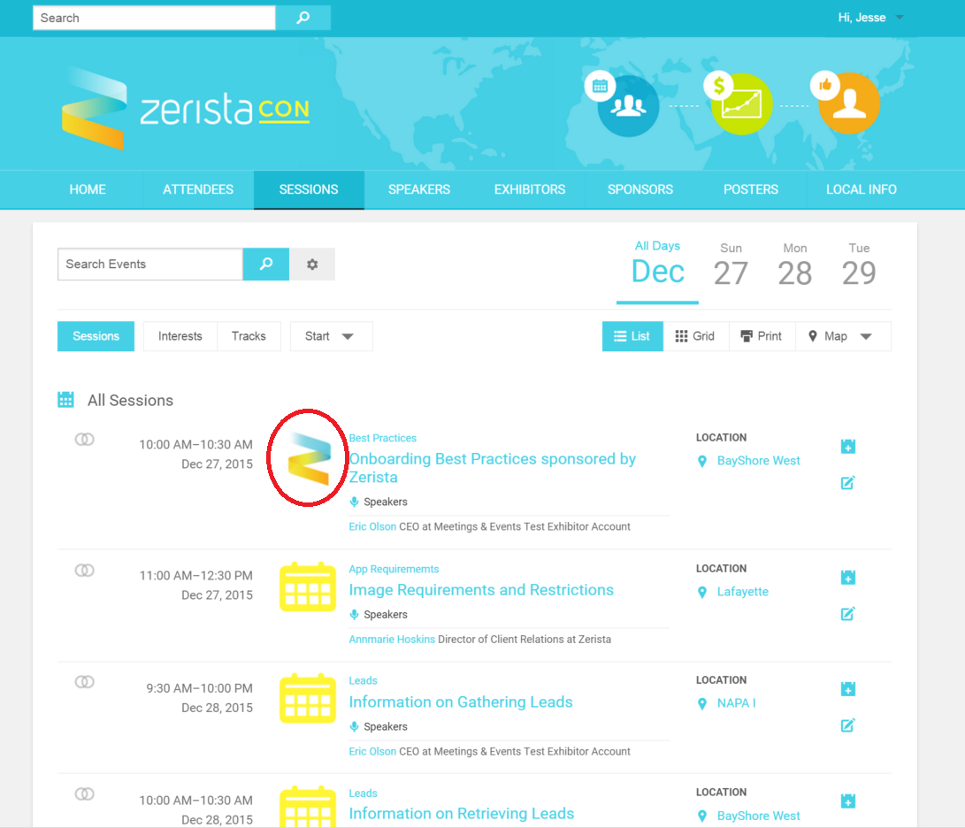Click the Print button
965x828 pixels.
point(762,336)
